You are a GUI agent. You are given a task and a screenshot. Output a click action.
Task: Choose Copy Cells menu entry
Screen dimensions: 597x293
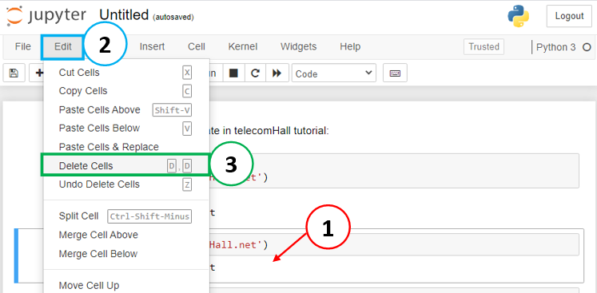[x=126, y=91]
